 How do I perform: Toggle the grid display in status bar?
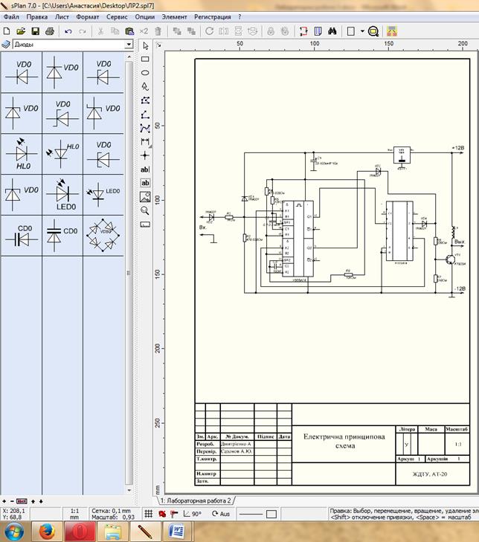[149, 514]
